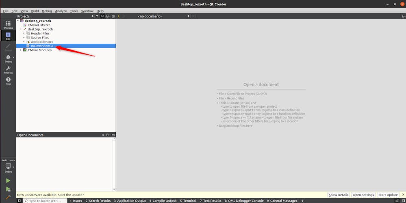The height and width of the screenshot is (203, 406).
Task: Switch to Welcome mode in the sidebar
Action: click(8, 25)
